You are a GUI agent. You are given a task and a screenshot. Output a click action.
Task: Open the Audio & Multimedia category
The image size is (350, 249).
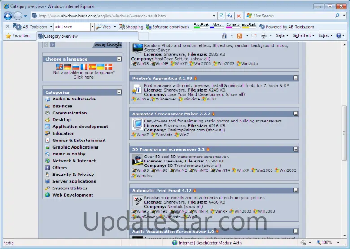point(74,99)
